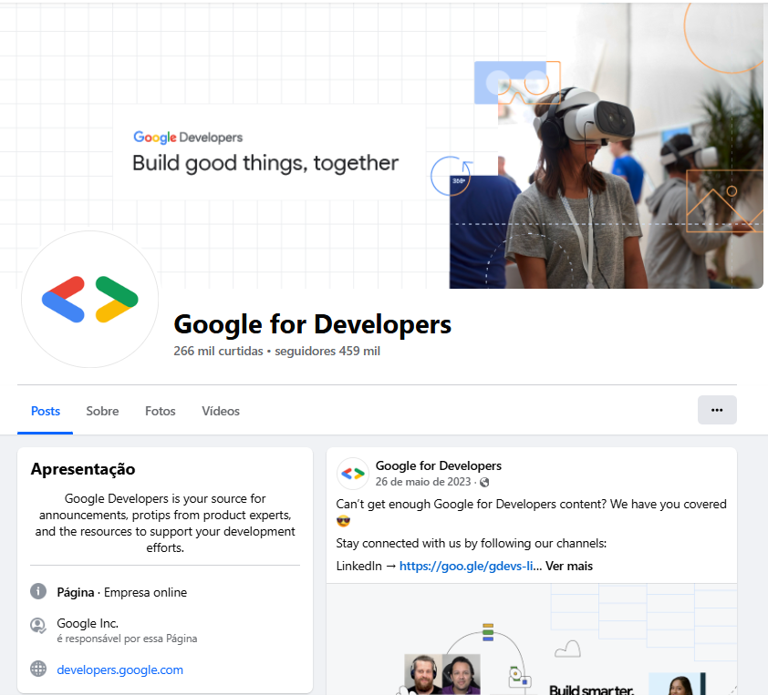
Task: Click the info icon beside "Página · Empresa online"
Action: (x=37, y=591)
